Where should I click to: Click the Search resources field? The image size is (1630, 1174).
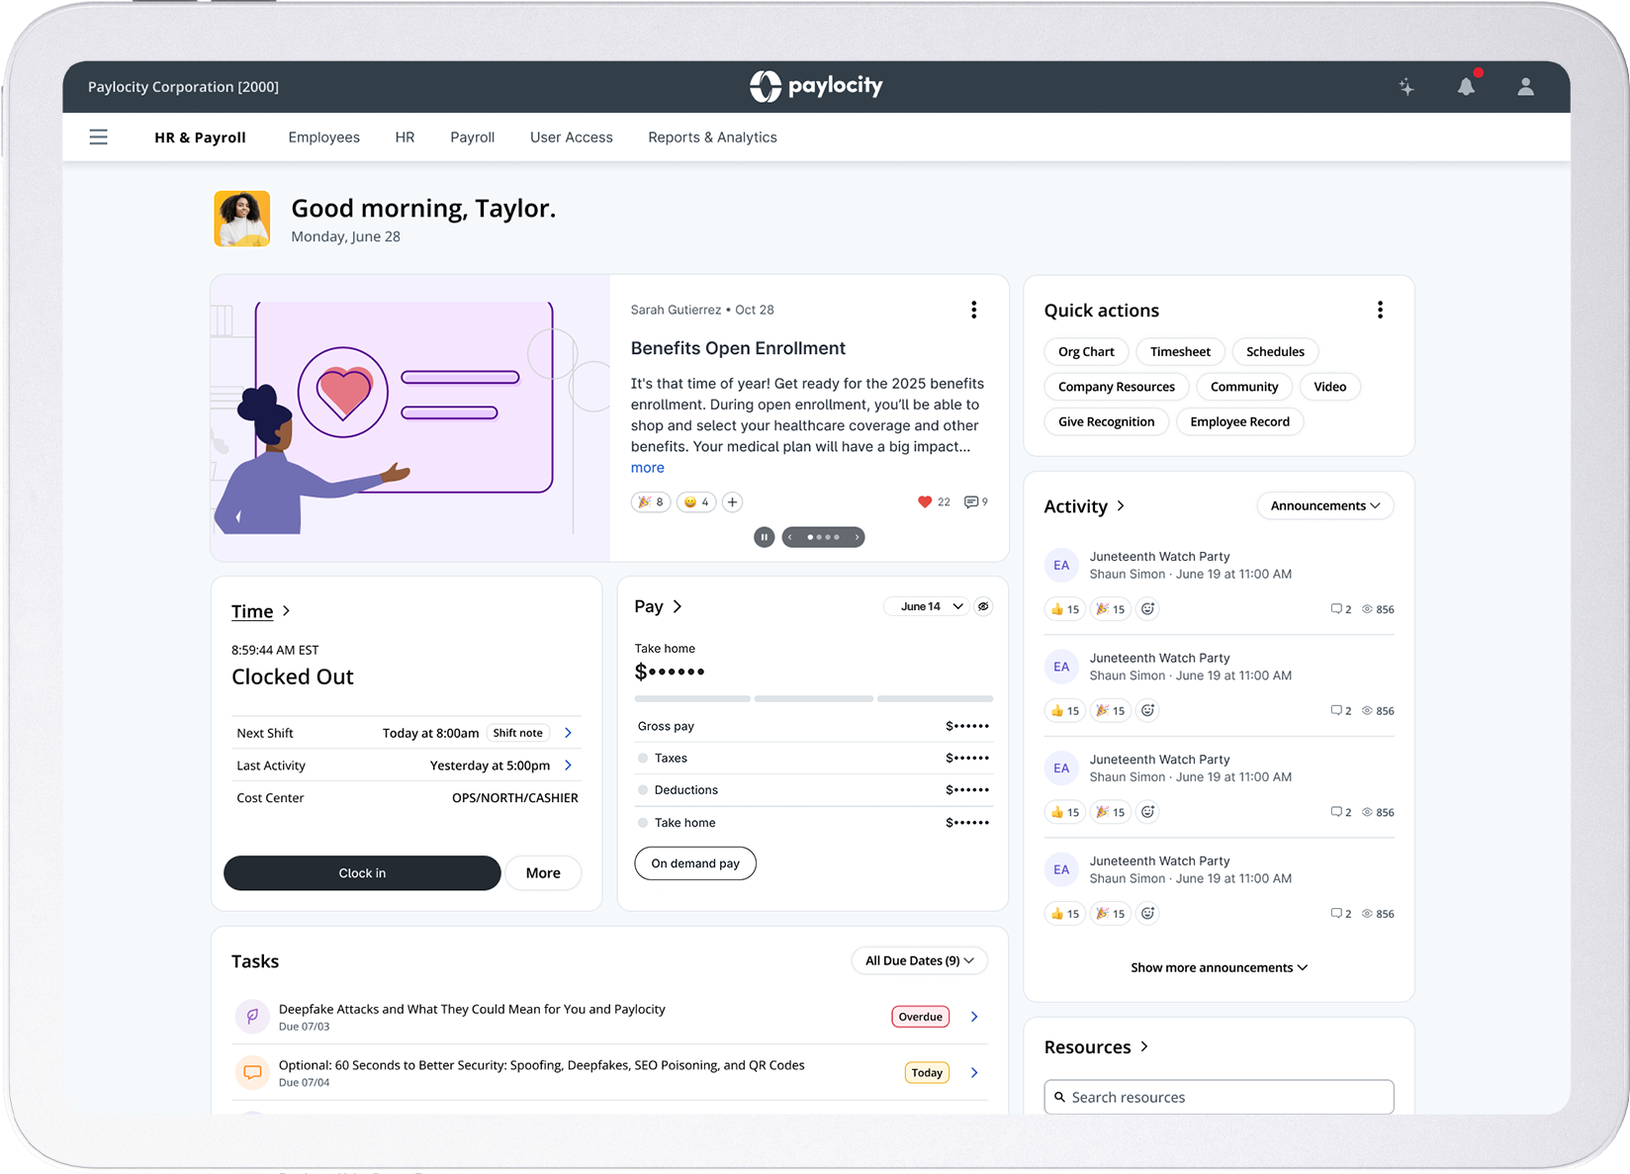click(x=1219, y=1097)
